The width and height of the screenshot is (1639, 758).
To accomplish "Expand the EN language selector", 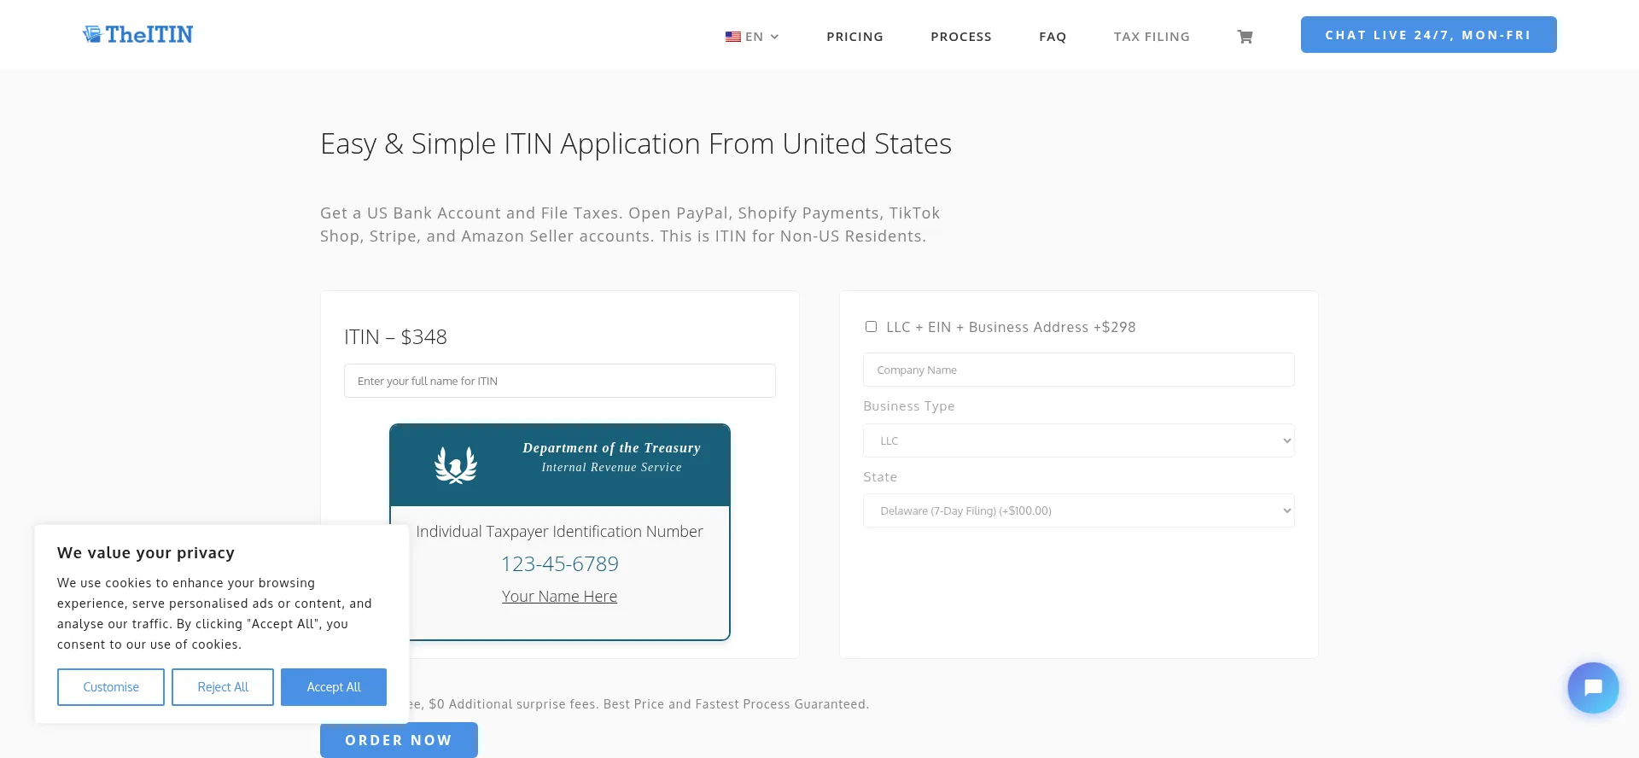I will (x=752, y=37).
